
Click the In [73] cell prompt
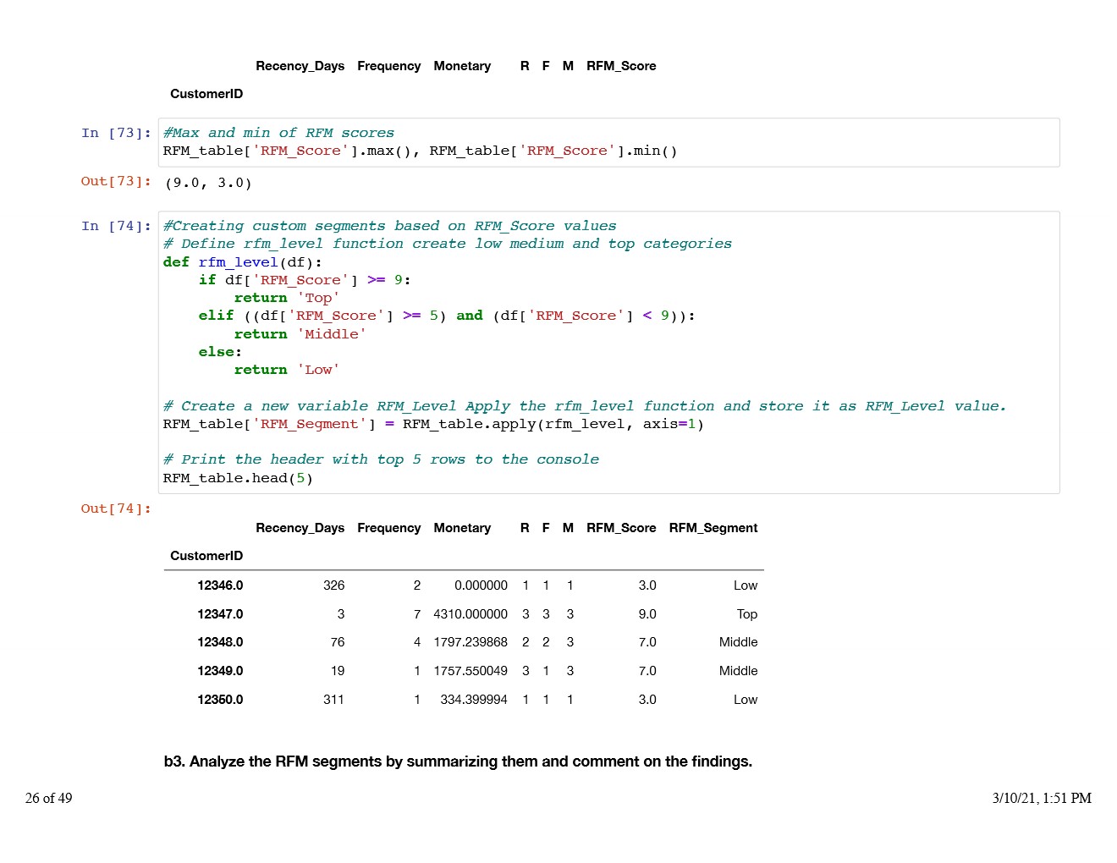116,133
